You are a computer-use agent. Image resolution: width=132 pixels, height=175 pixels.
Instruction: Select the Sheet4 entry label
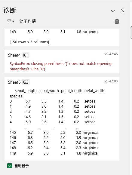[14, 55]
